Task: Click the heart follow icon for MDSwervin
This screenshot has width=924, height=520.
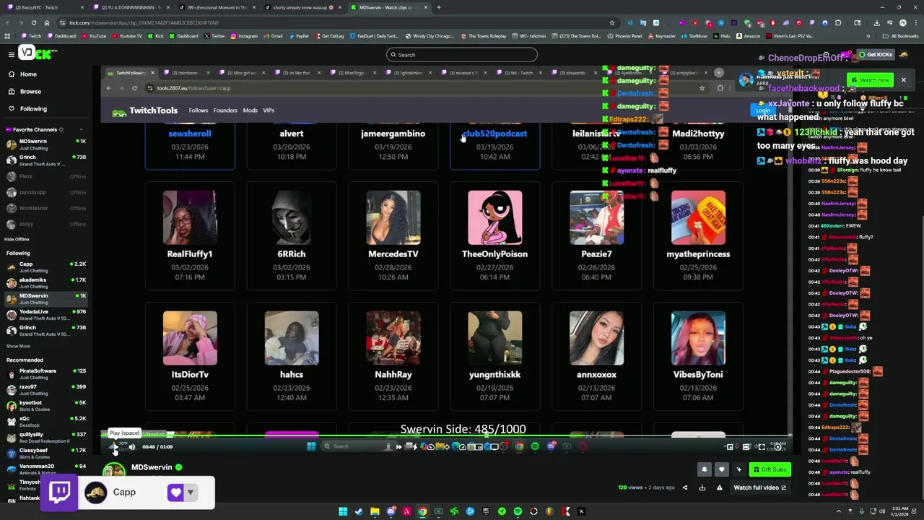Action: pos(721,470)
